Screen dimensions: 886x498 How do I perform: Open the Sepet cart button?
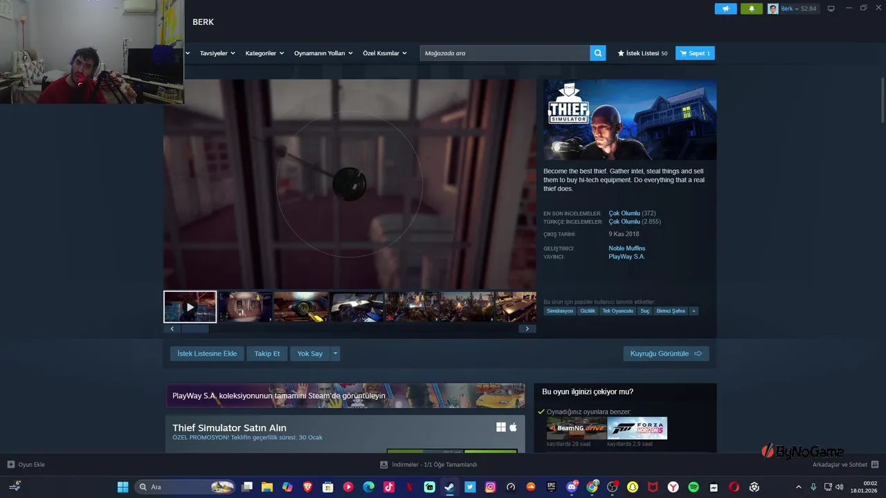pyautogui.click(x=695, y=53)
